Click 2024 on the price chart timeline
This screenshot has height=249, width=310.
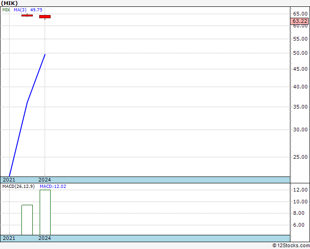tap(45, 180)
